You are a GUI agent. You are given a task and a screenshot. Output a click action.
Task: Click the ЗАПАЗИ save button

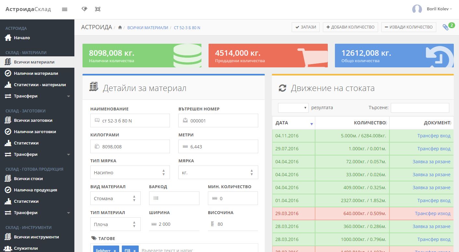[x=306, y=27]
